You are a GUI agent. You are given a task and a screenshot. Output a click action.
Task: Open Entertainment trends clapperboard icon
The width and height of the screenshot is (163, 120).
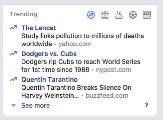coord(147,15)
